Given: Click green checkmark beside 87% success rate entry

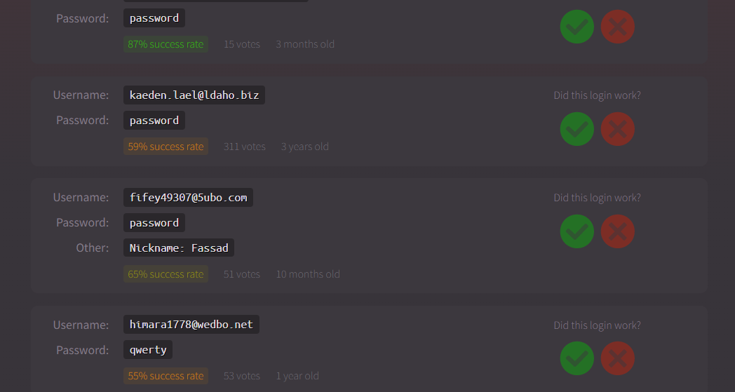Looking at the screenshot, I should click(577, 27).
